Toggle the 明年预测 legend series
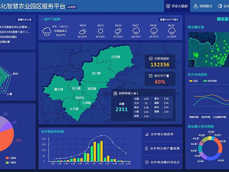 210,81
